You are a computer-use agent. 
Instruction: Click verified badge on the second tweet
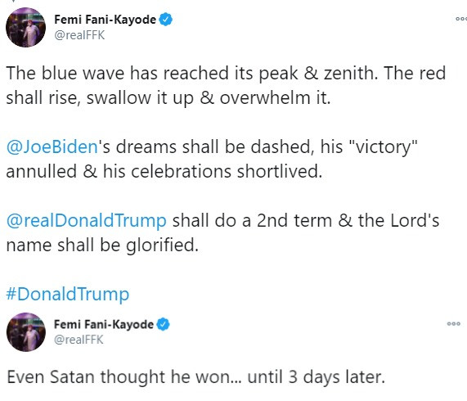pyautogui.click(x=163, y=324)
